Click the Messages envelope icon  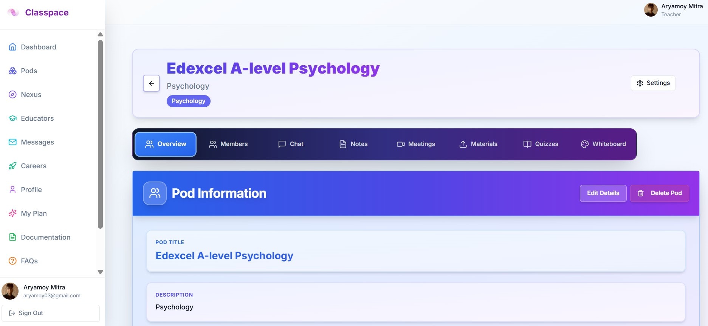pyautogui.click(x=12, y=142)
